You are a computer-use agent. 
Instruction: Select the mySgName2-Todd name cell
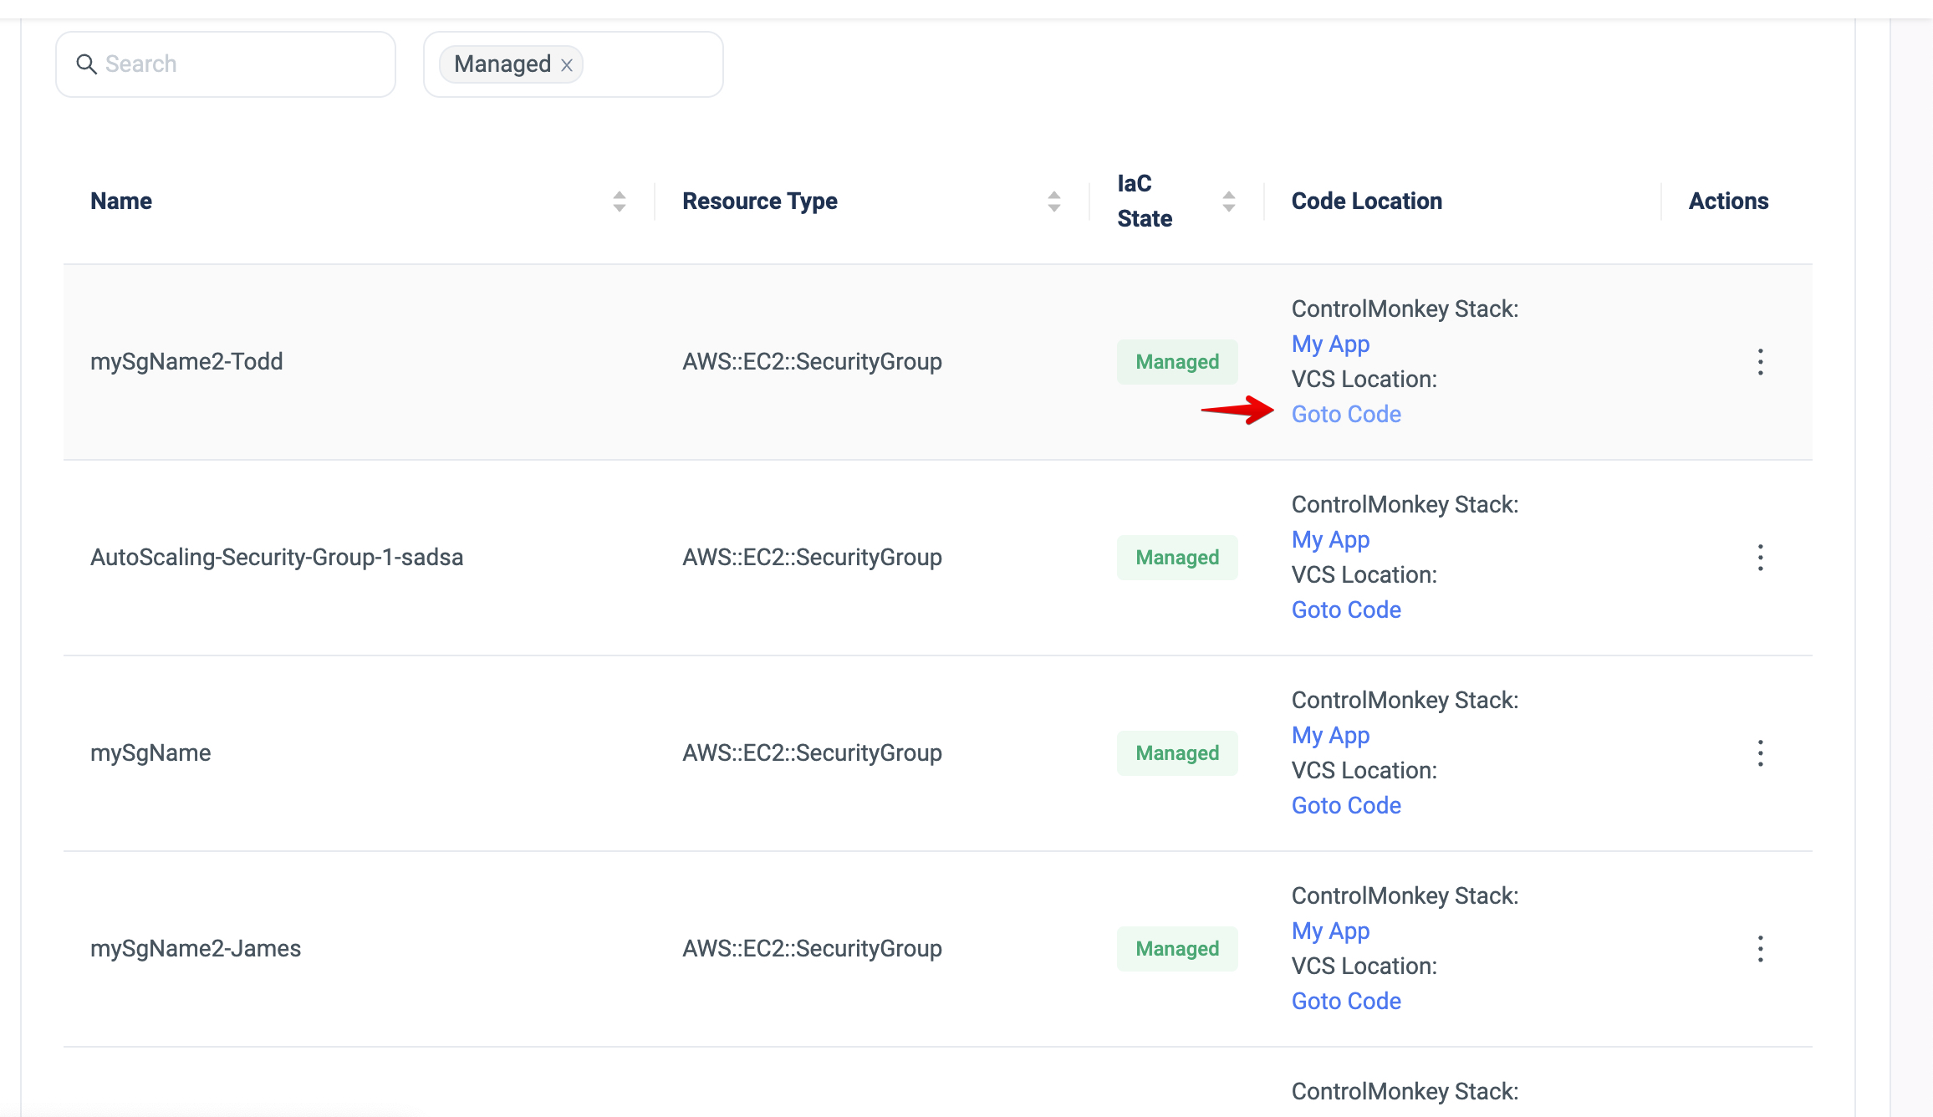click(x=186, y=362)
